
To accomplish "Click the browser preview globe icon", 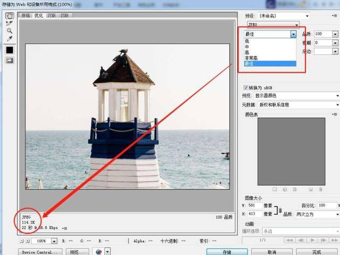I will 99,251.
